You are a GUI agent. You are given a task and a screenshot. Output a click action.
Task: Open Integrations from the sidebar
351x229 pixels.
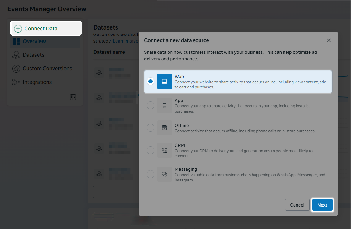pos(37,82)
